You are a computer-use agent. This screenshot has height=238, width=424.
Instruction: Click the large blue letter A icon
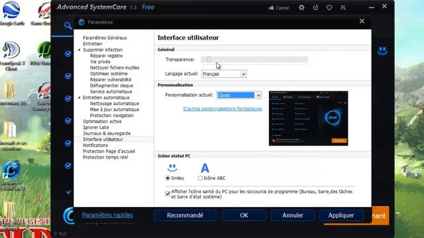(205, 168)
